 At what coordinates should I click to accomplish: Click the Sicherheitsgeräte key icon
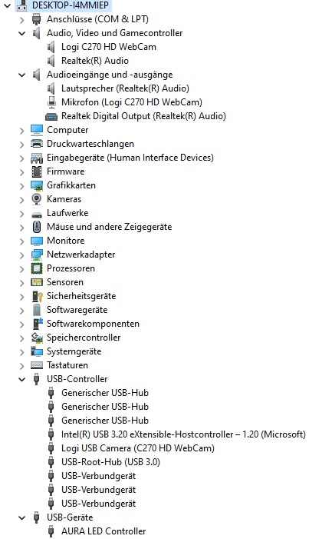37,296
